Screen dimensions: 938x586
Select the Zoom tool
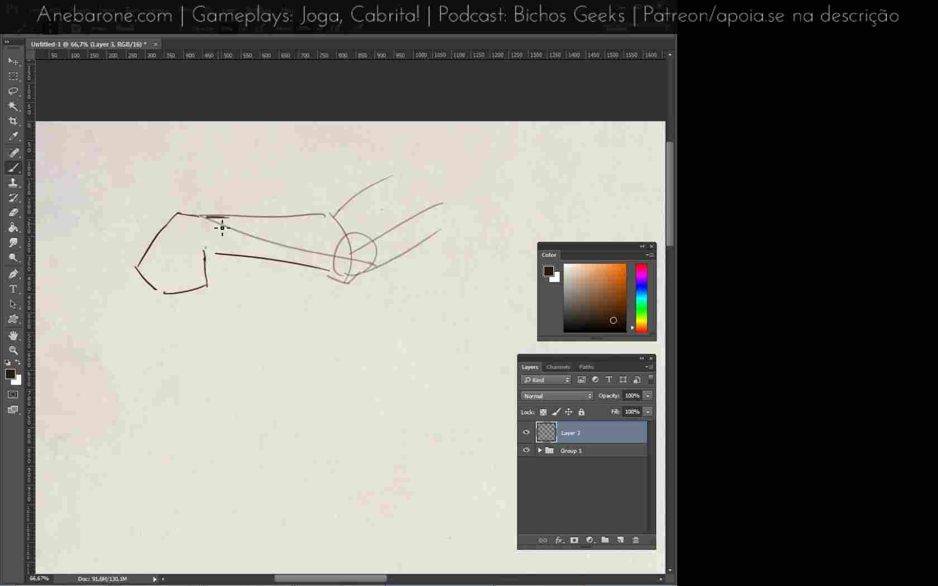[x=13, y=350]
